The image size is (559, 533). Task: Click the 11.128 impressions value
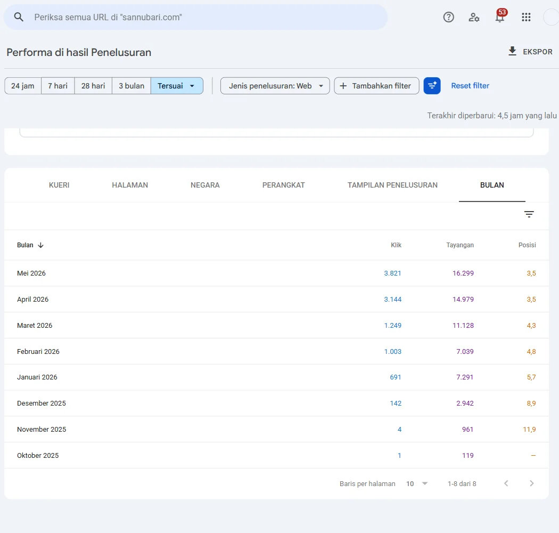[463, 326]
